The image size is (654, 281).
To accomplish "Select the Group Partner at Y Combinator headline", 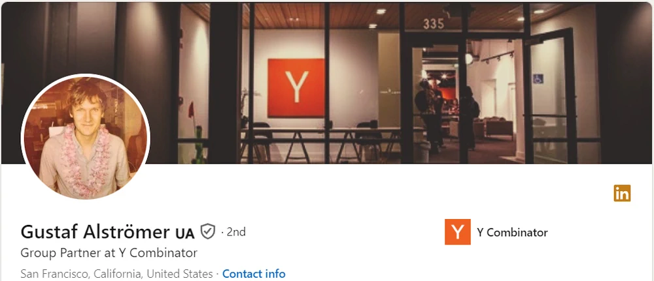I will click(109, 253).
